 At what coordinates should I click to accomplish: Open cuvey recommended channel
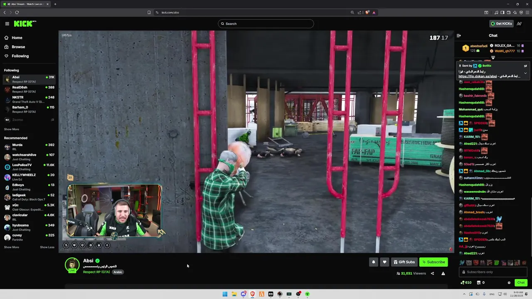tap(29, 237)
